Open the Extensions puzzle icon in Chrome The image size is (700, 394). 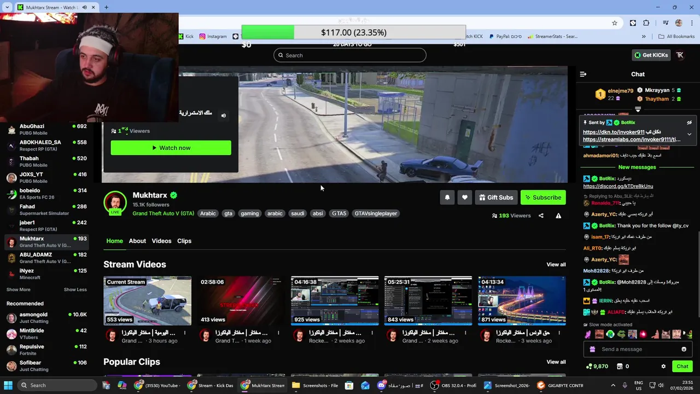[646, 23]
